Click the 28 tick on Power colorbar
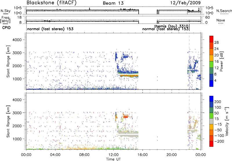Screen dimensions: 232x161 pos(216,42)
